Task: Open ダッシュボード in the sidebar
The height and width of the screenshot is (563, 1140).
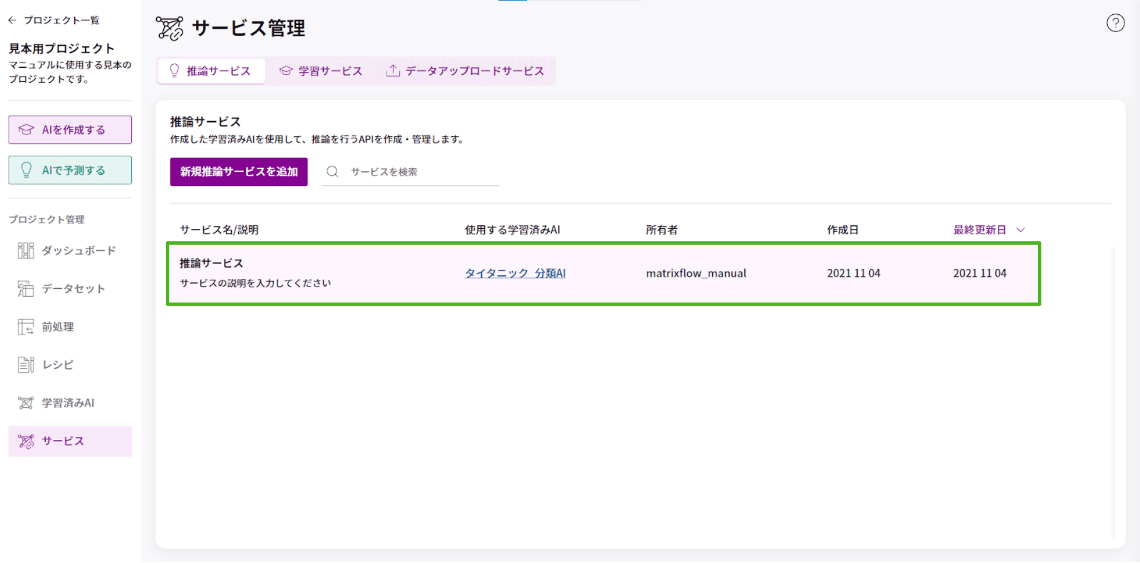Action: click(x=70, y=250)
